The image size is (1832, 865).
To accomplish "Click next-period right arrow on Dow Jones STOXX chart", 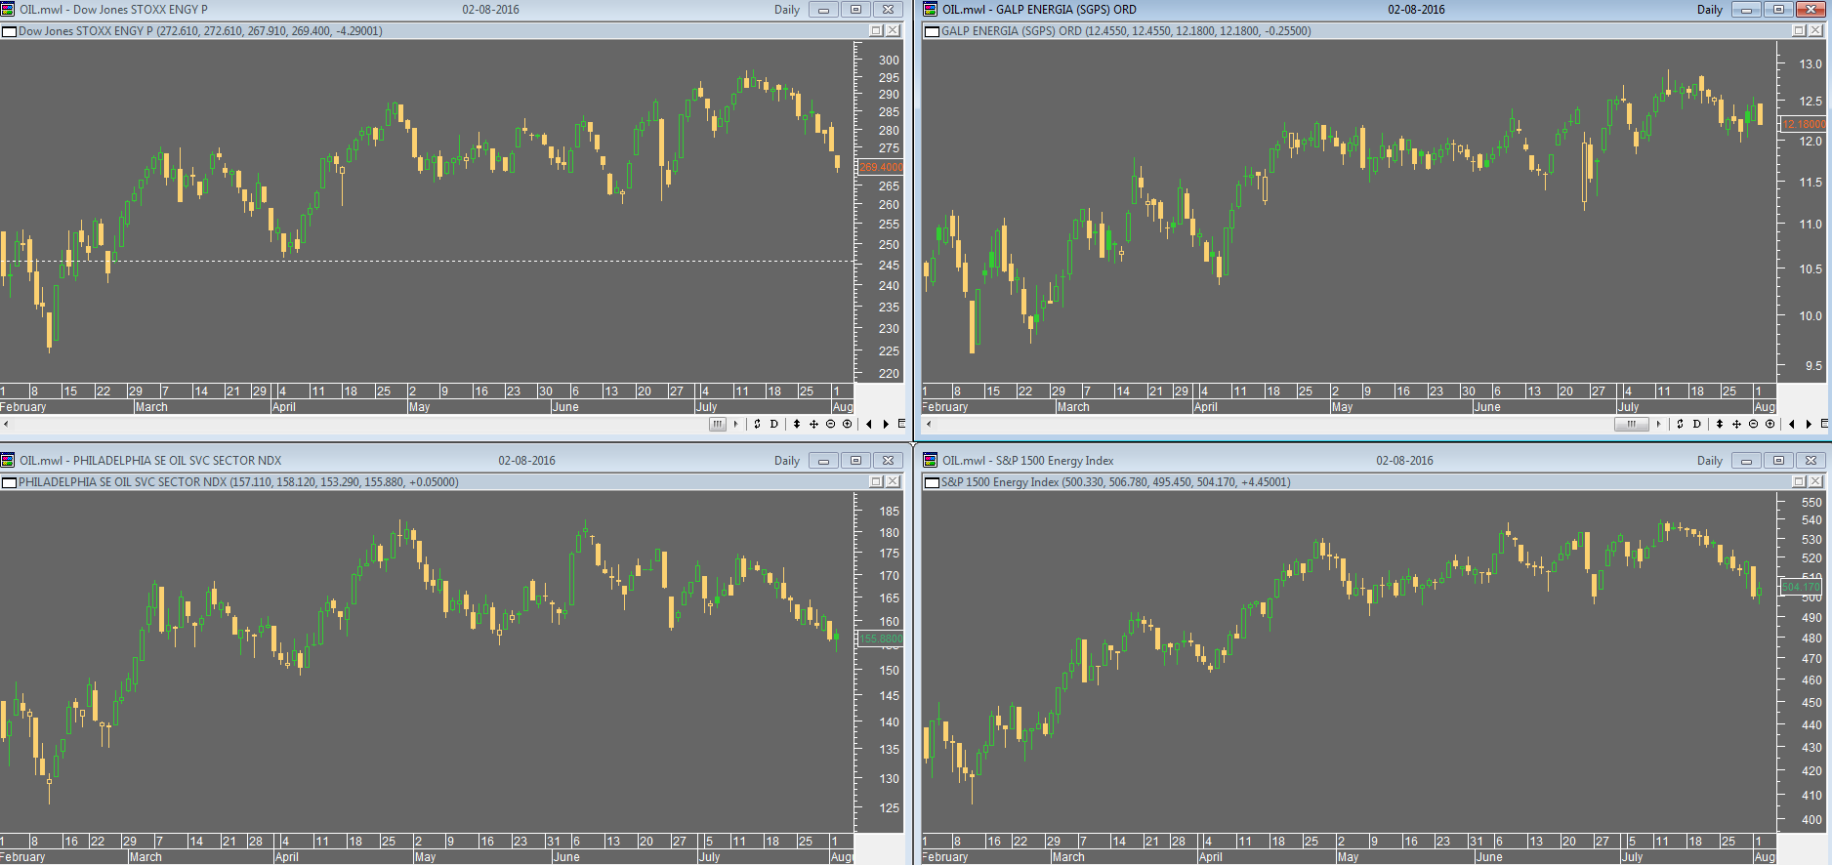I will coord(886,424).
